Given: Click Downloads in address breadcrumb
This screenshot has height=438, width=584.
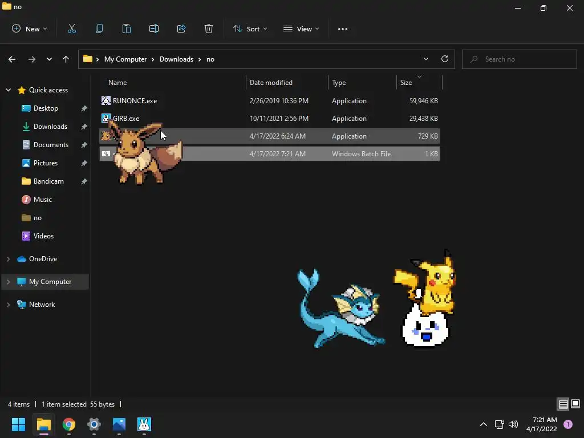Looking at the screenshot, I should point(177,59).
